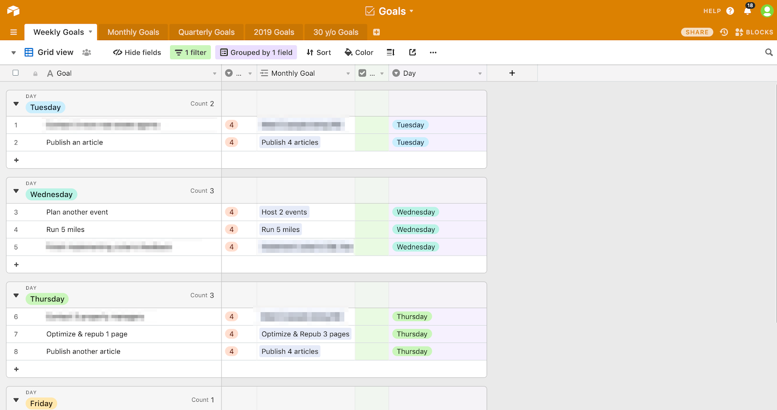The image size is (777, 410).
Task: Collapse the Thursday group
Action: pyautogui.click(x=16, y=295)
